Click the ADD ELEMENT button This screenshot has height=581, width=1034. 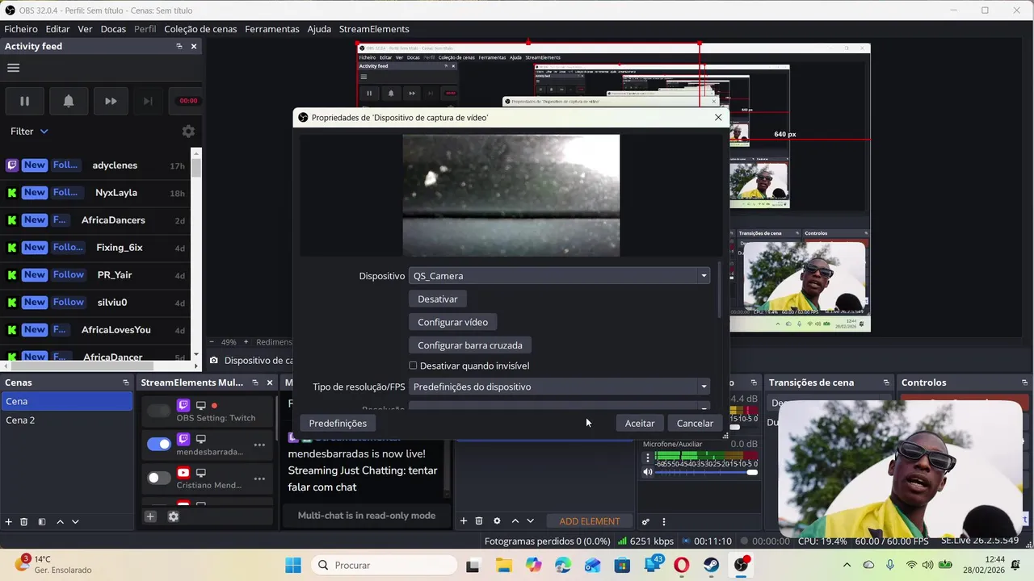[590, 521]
